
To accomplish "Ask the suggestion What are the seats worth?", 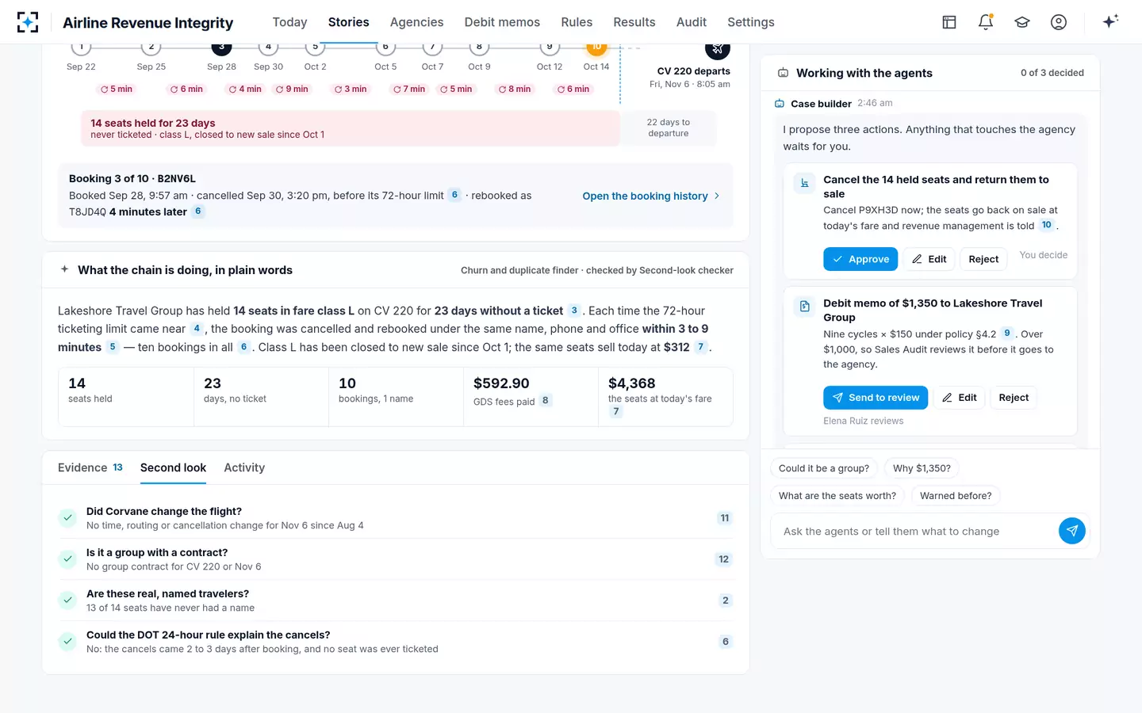I will click(837, 496).
